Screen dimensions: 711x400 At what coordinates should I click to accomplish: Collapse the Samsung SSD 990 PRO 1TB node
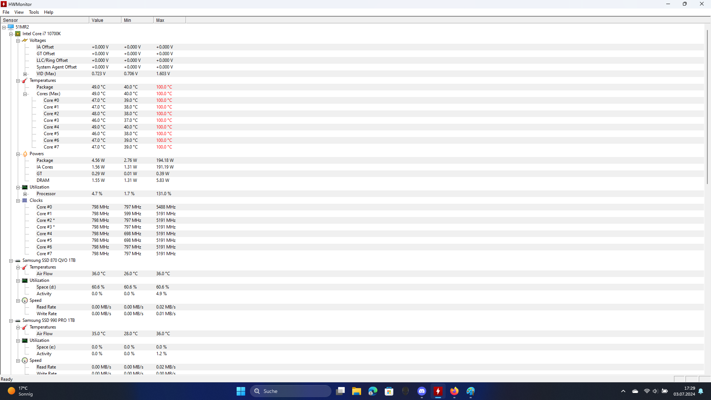(x=11, y=321)
